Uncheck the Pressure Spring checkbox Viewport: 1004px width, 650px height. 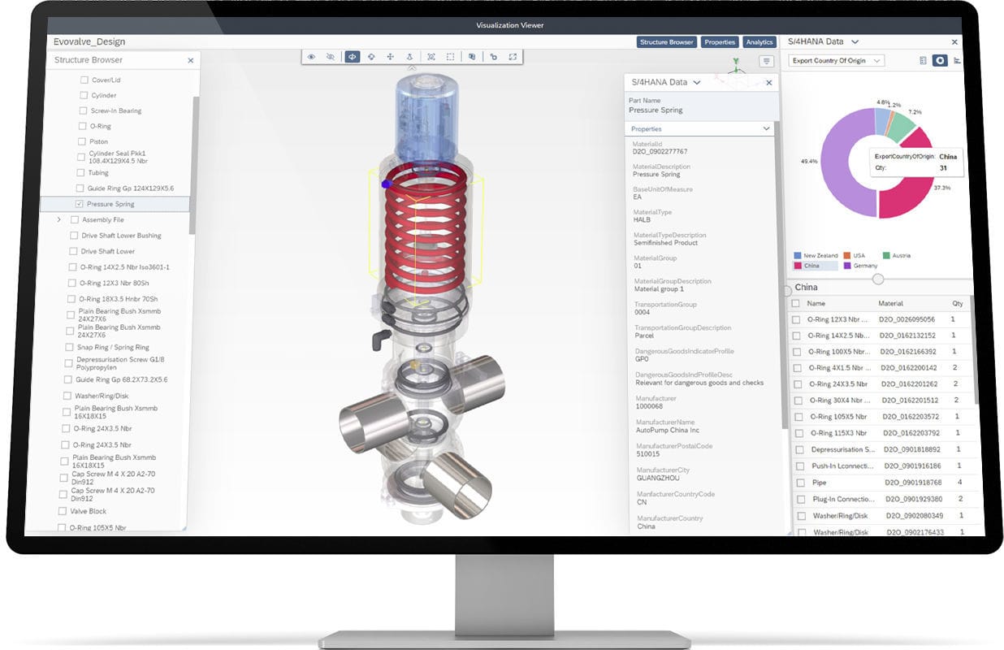[x=78, y=204]
